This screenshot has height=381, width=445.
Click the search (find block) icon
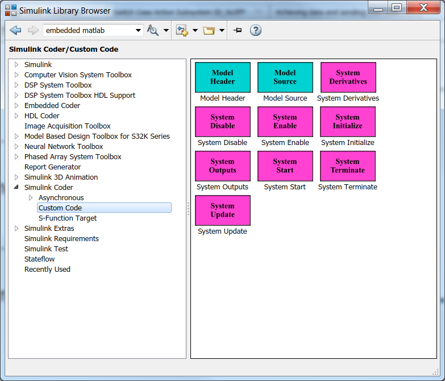[153, 30]
